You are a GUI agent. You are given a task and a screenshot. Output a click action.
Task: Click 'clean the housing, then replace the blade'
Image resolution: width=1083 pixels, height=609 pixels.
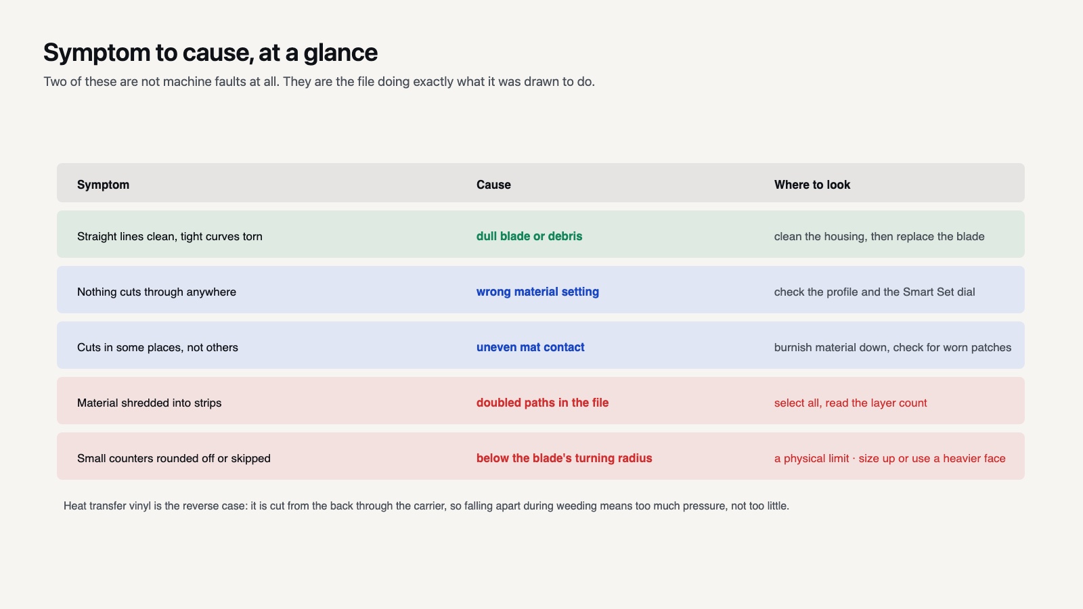coord(879,236)
